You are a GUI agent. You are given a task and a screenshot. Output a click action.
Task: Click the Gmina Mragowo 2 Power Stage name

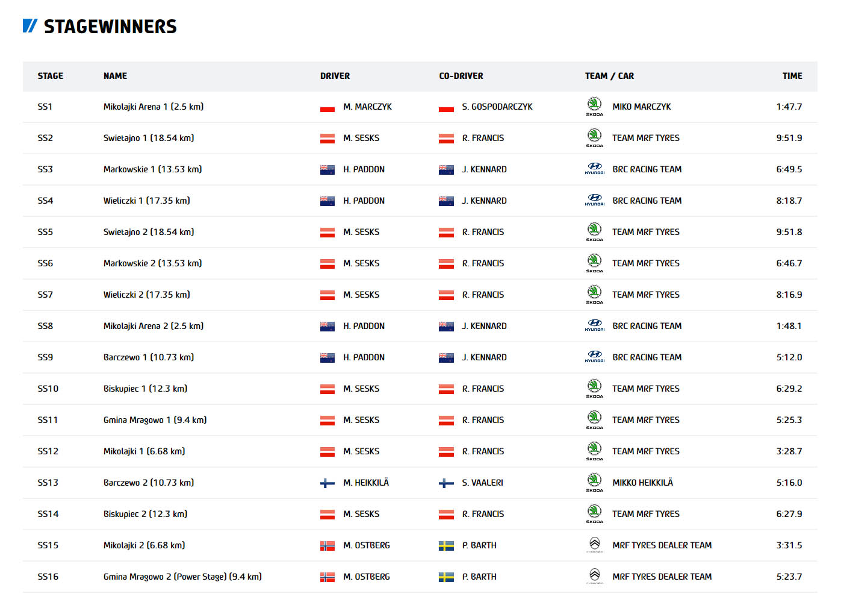pyautogui.click(x=182, y=577)
